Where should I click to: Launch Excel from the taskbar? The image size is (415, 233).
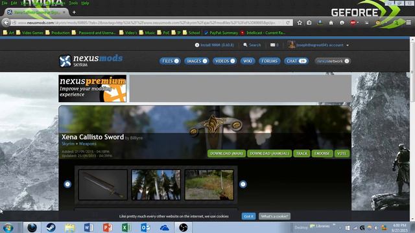tap(126, 227)
